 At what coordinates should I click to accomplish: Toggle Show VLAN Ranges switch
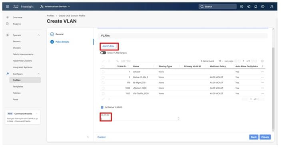[x=103, y=53]
